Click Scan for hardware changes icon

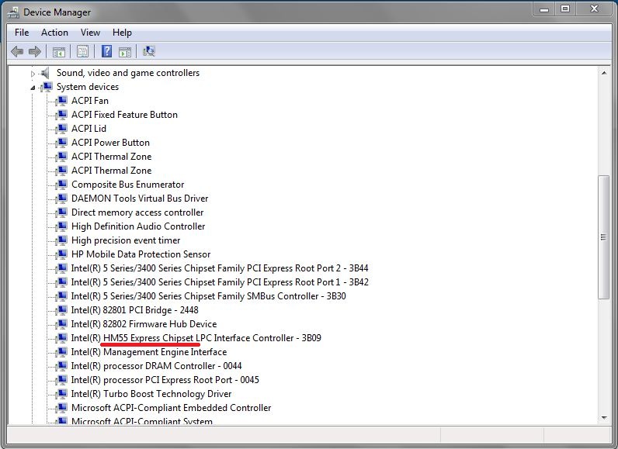149,51
